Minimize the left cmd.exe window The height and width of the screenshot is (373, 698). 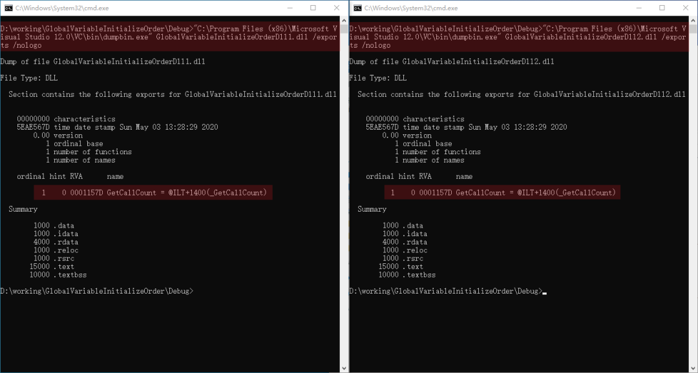pyautogui.click(x=290, y=8)
